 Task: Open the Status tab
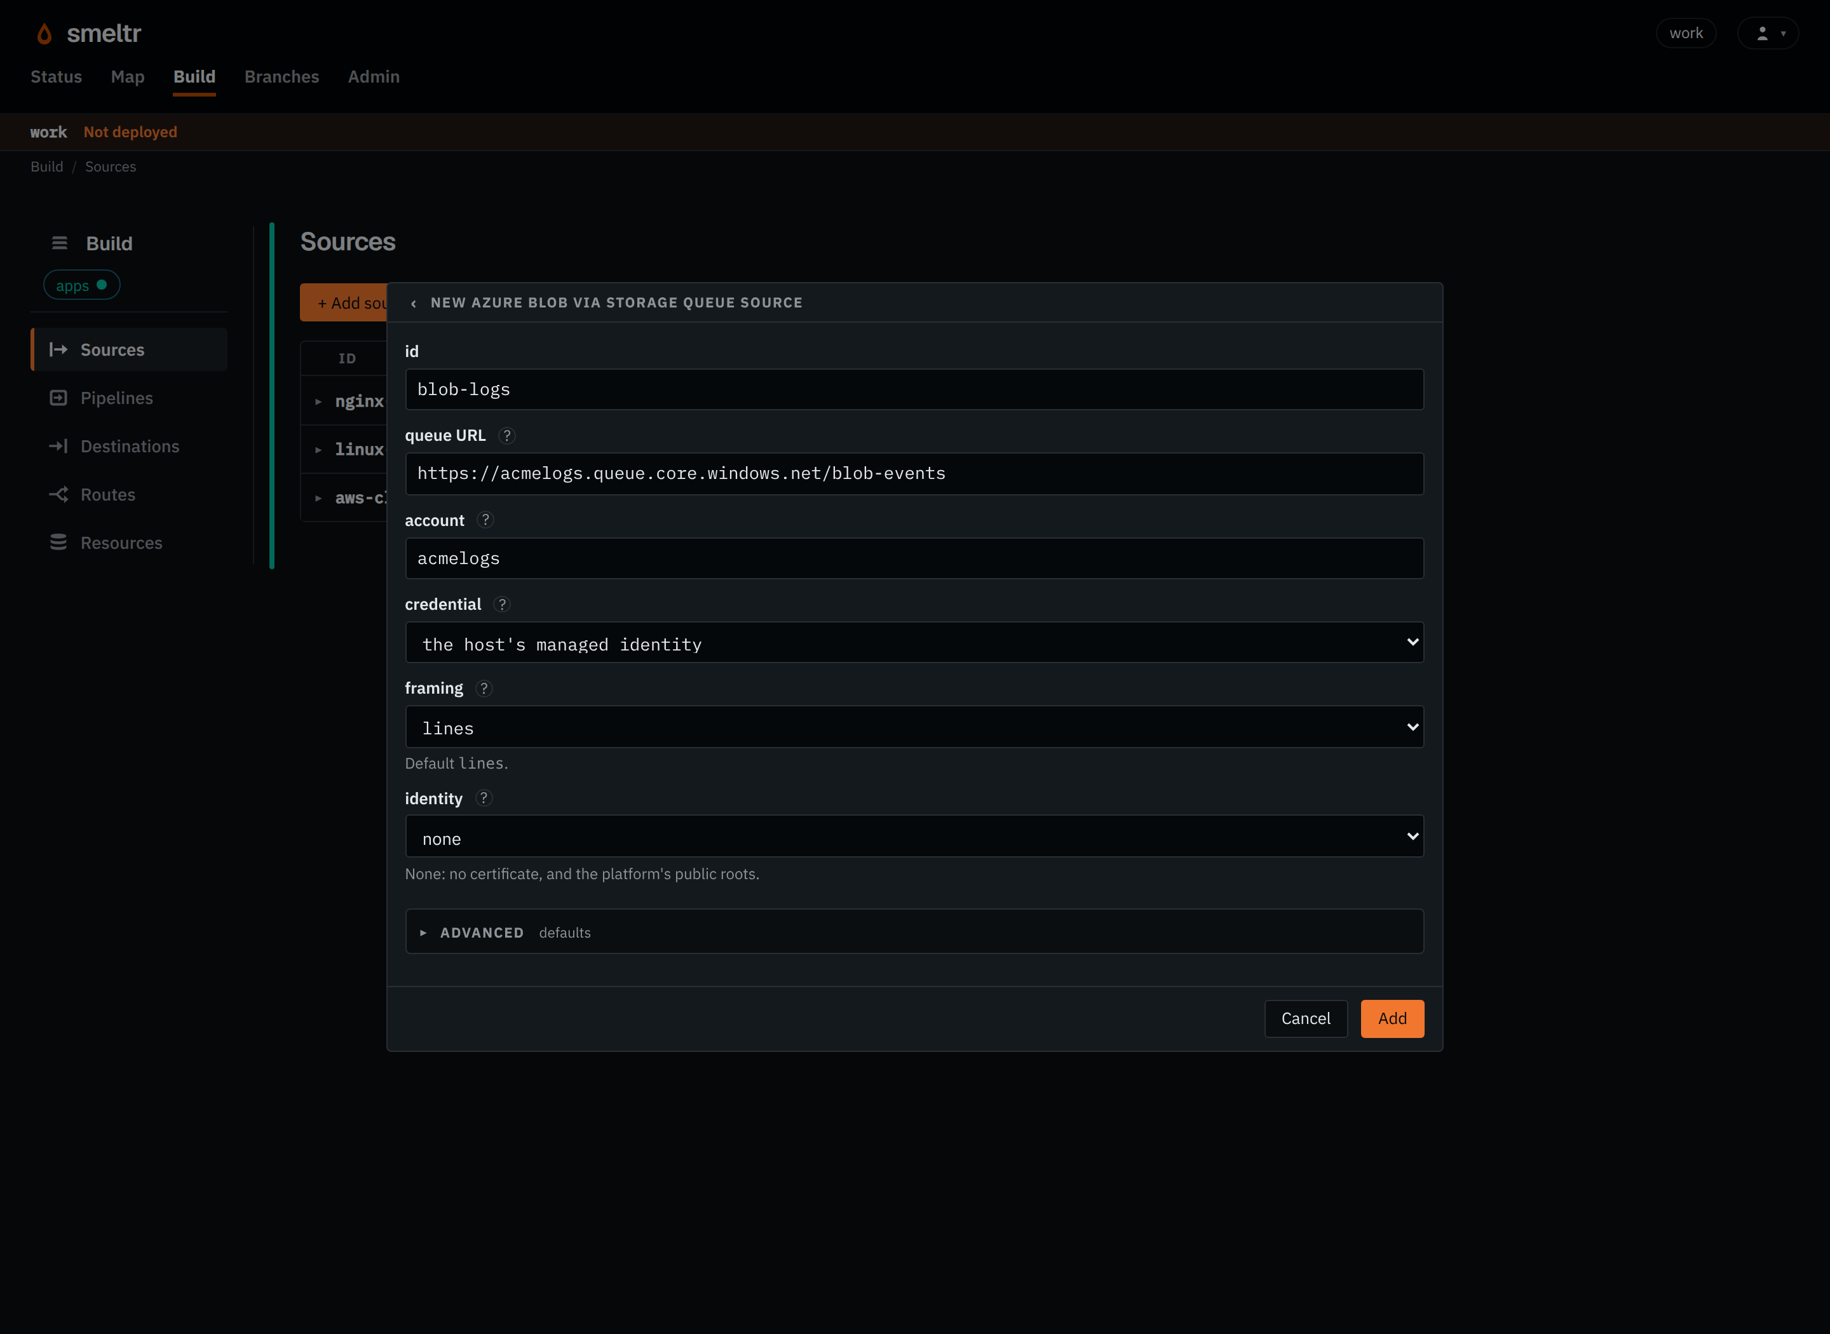point(57,77)
